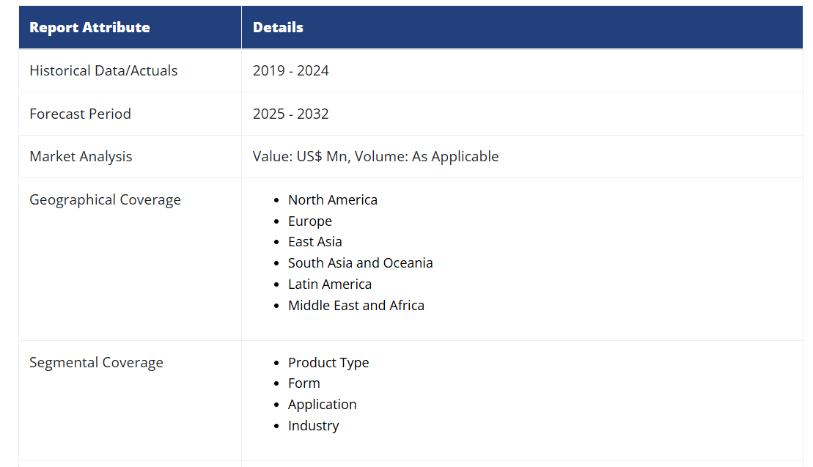This screenshot has height=467, width=813.
Task: Select the "Segmental Coverage" row label
Action: point(96,363)
